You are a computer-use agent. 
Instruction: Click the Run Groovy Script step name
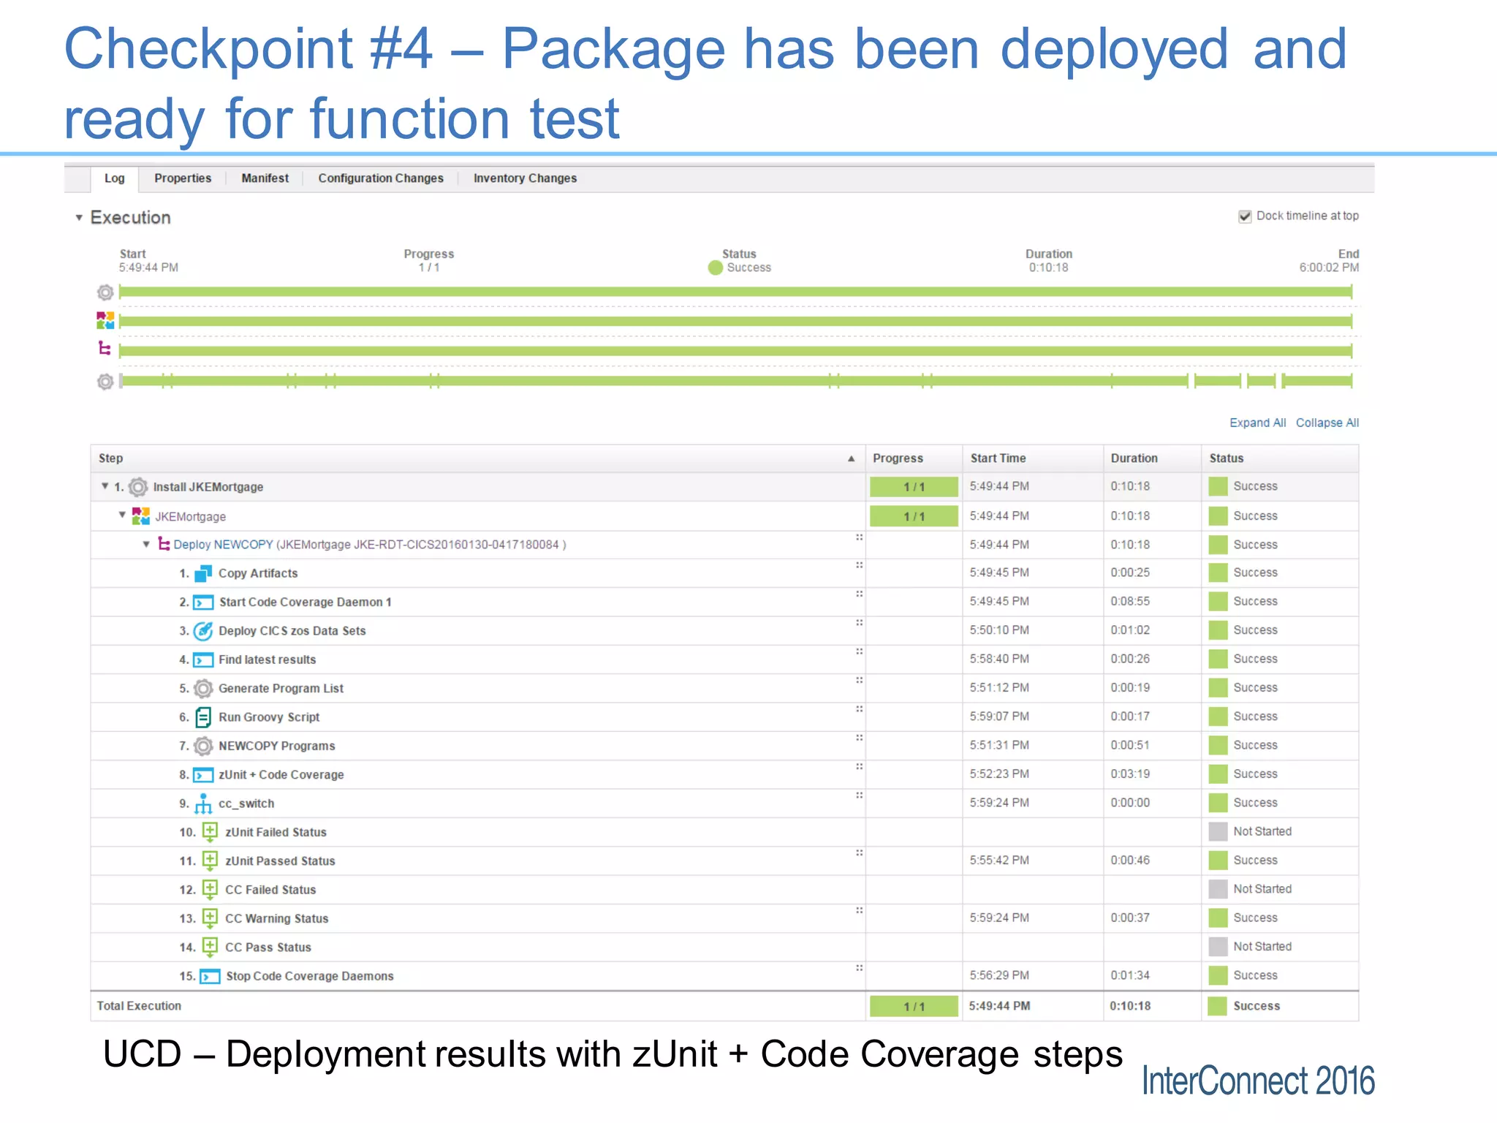pyautogui.click(x=269, y=717)
